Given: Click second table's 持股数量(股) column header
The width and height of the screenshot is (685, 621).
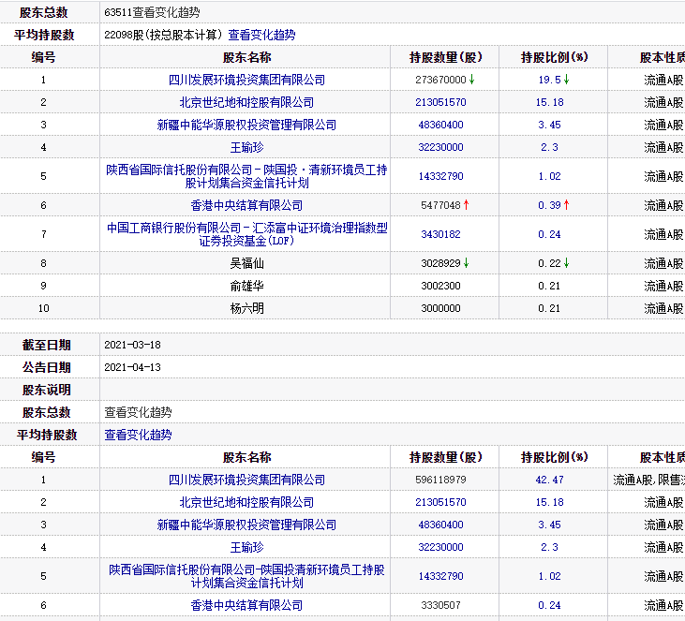Looking at the screenshot, I should click(x=446, y=457).
